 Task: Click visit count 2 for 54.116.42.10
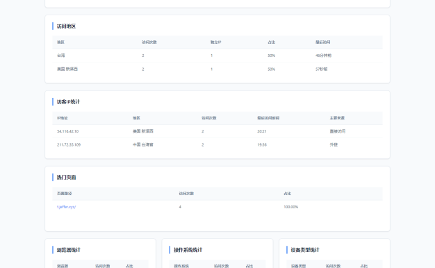[203, 131]
